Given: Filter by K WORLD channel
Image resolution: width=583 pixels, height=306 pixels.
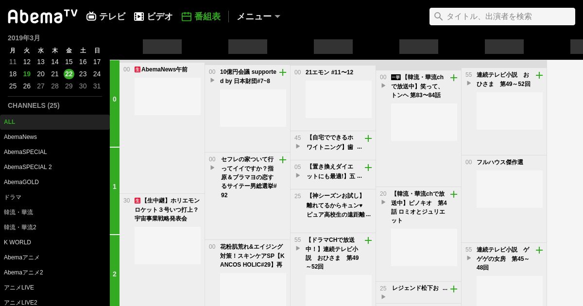Looking at the screenshot, I should point(54,242).
